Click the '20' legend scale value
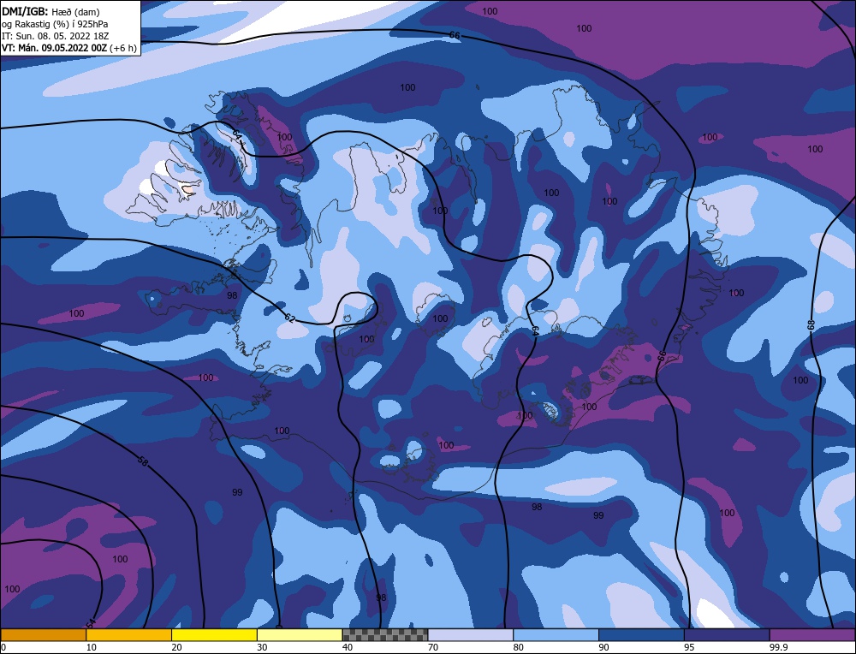Viewport: 856px width, 654px height. 176,647
